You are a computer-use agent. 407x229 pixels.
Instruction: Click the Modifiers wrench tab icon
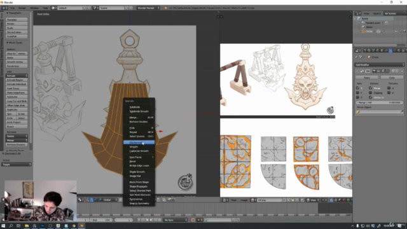click(x=390, y=51)
